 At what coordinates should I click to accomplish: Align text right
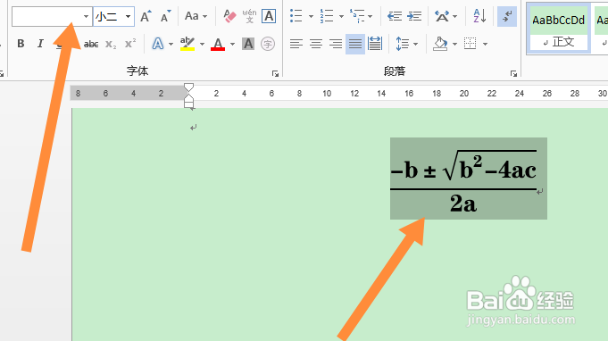[336, 44]
